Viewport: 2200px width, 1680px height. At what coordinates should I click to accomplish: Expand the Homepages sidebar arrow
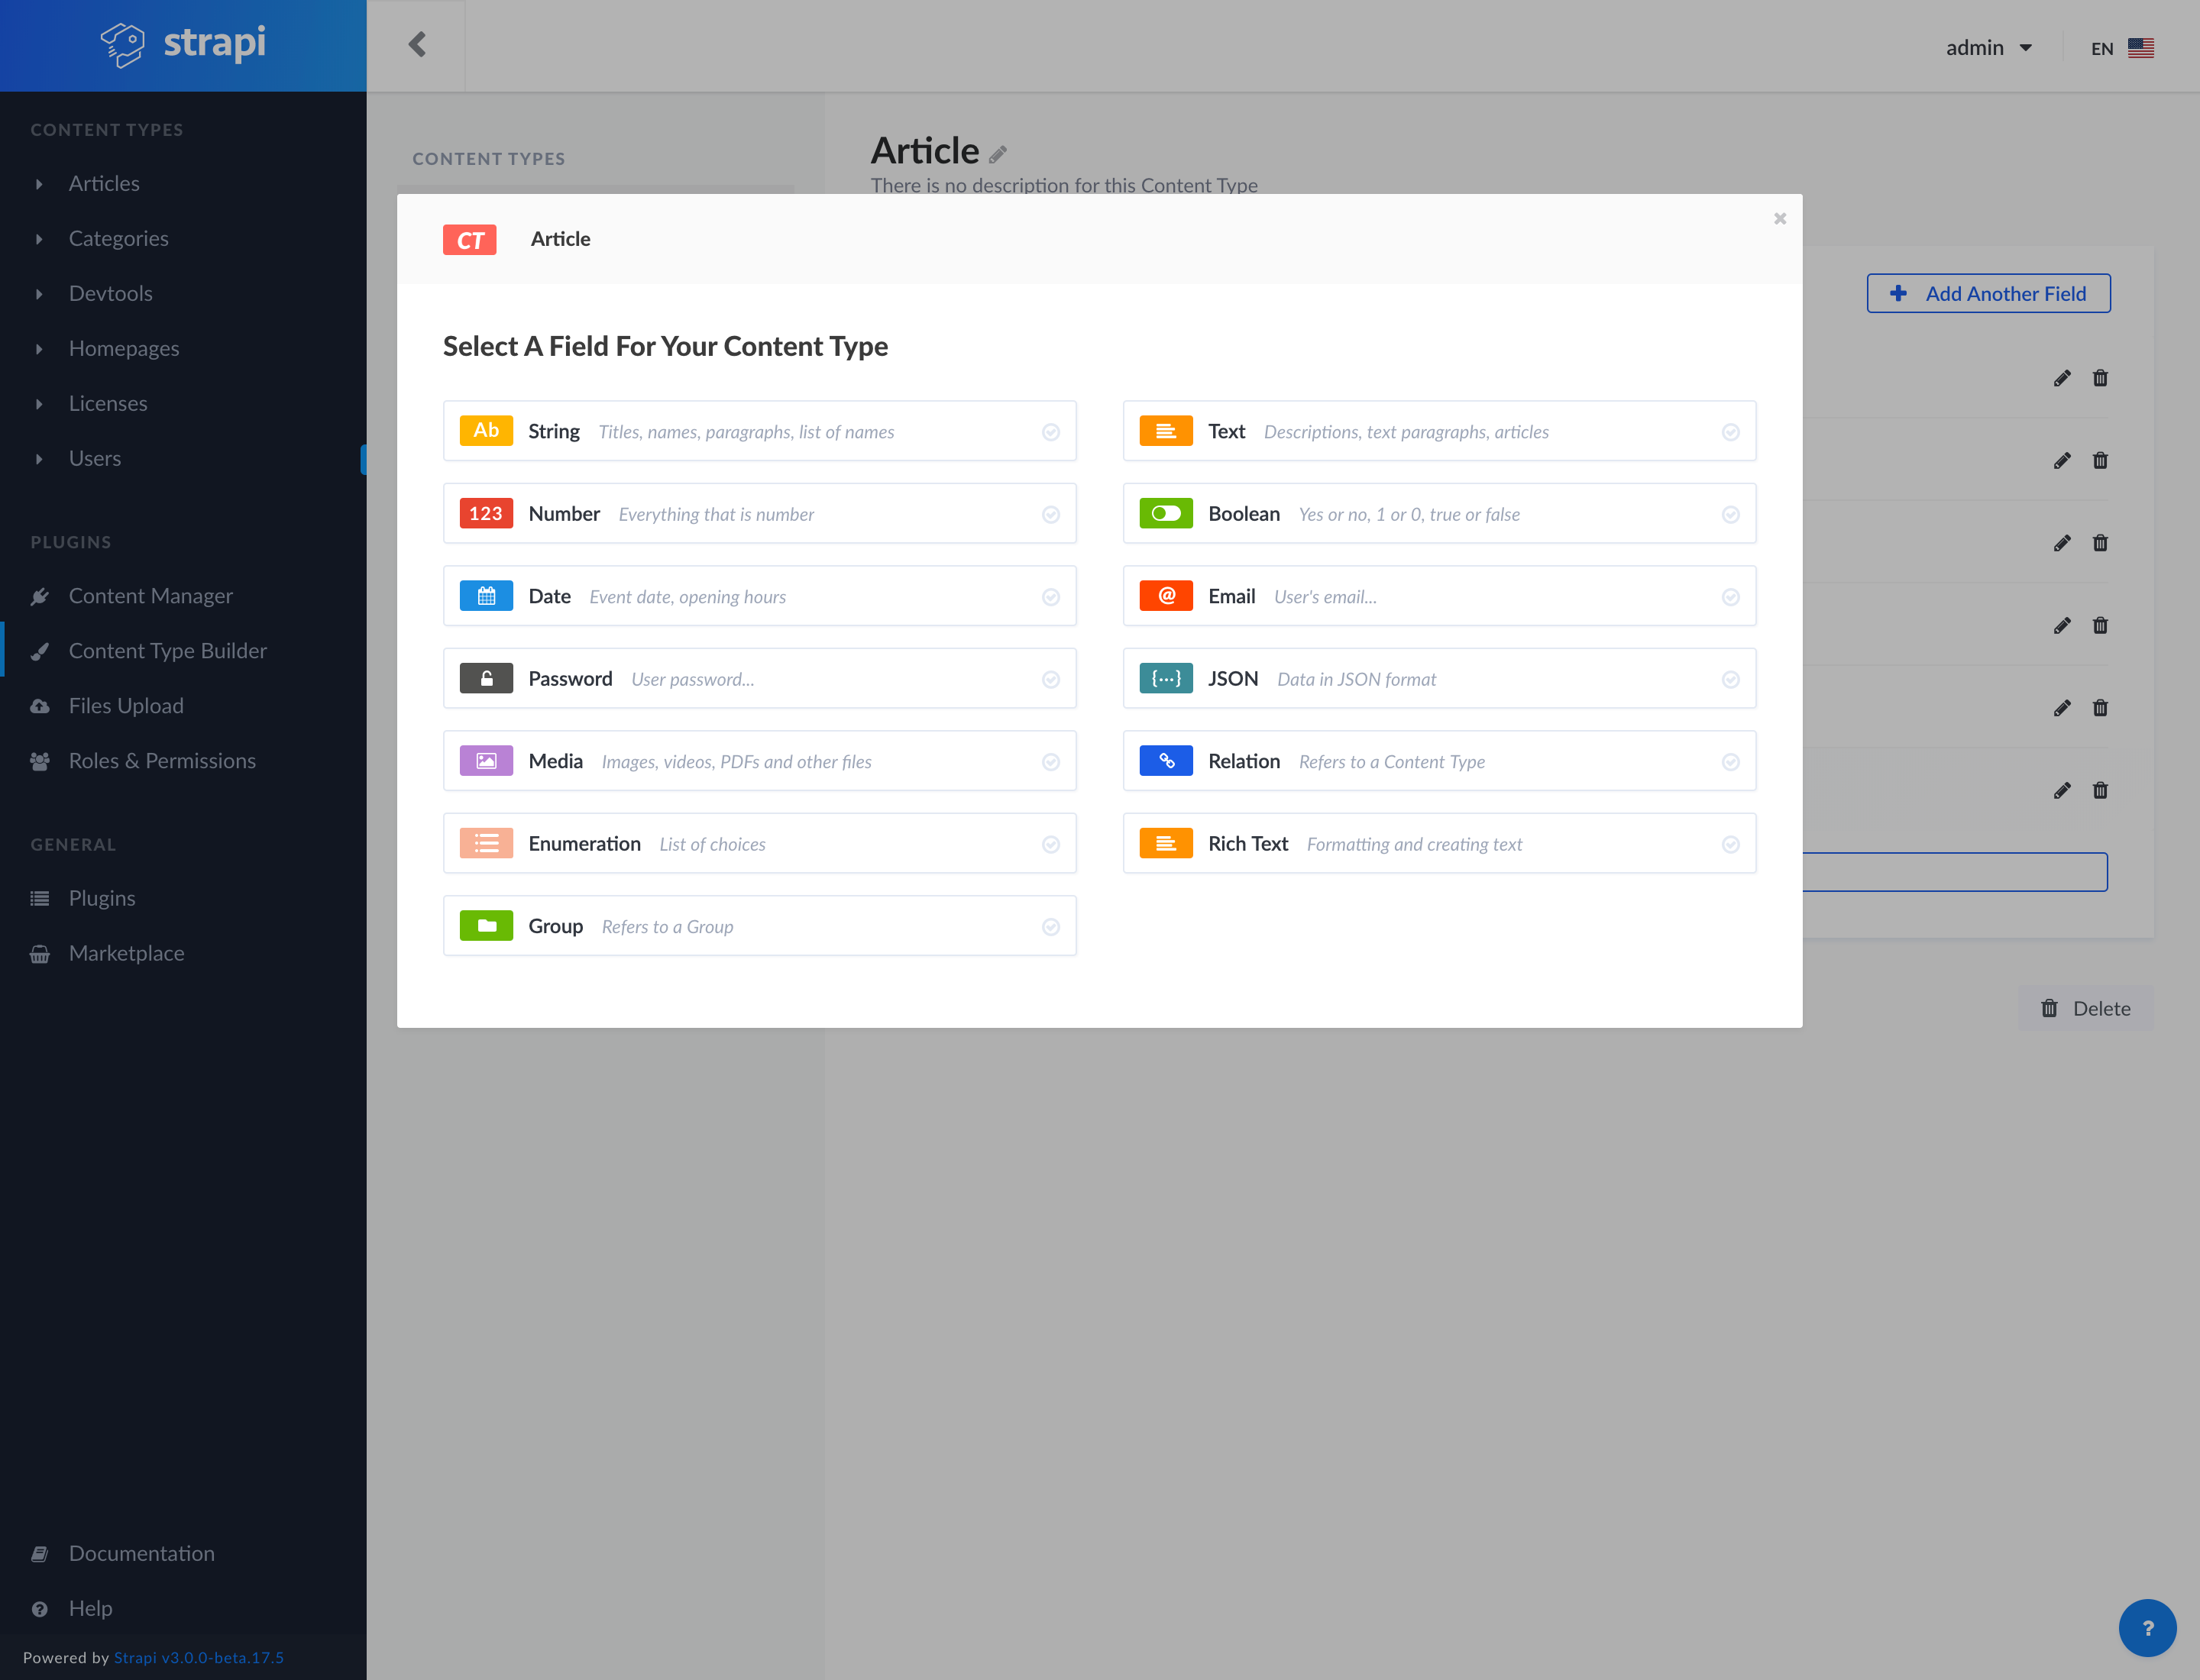(x=39, y=349)
